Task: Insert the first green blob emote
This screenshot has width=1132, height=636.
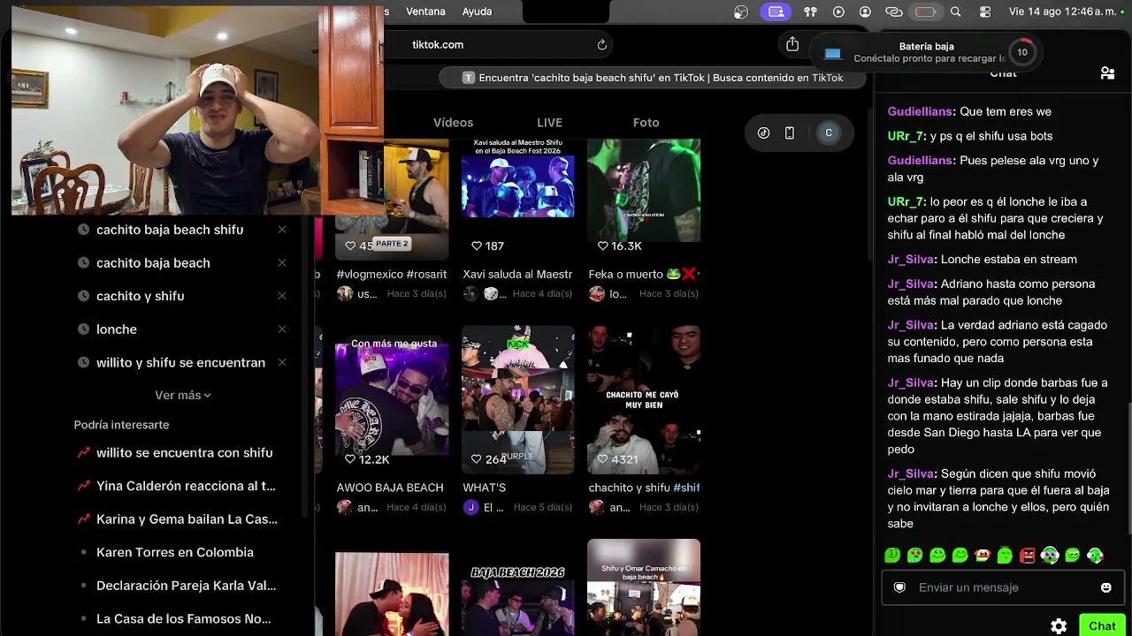Action: point(892,556)
